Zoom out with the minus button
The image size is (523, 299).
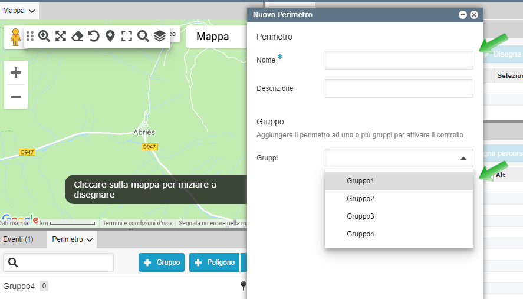pyautogui.click(x=16, y=97)
